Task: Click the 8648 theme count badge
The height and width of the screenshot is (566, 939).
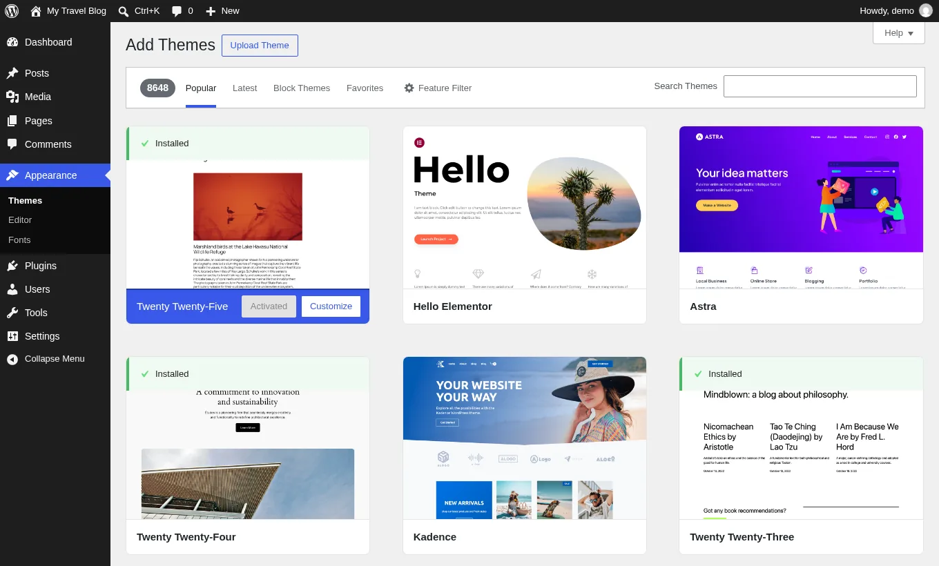Action: click(157, 88)
